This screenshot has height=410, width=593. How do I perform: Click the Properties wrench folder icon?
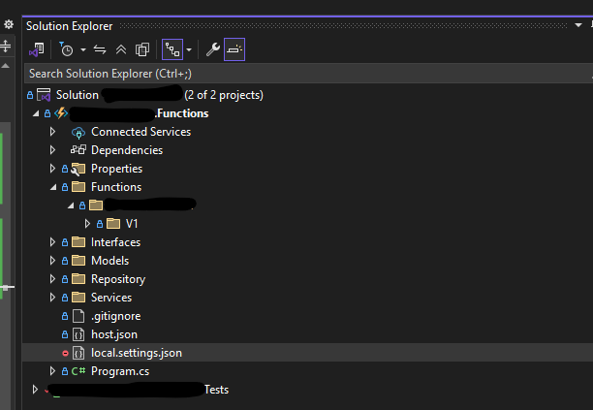78,169
